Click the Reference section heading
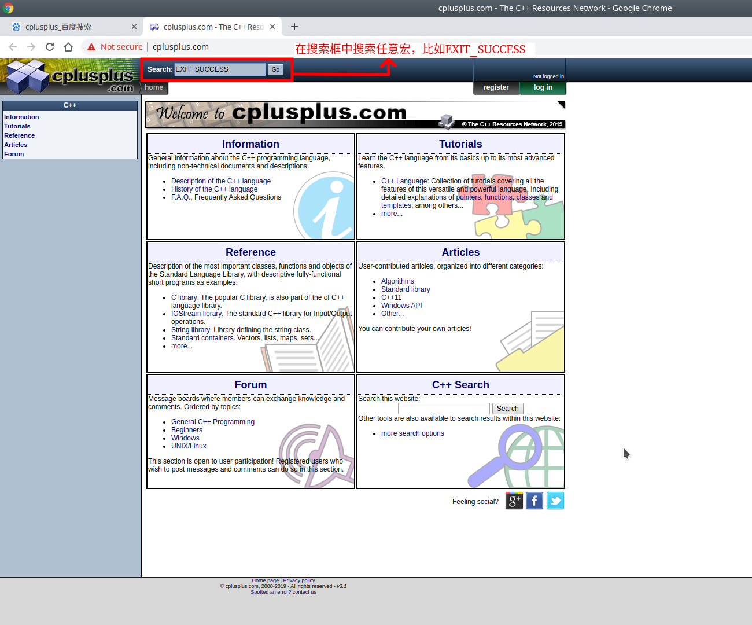 (x=250, y=252)
